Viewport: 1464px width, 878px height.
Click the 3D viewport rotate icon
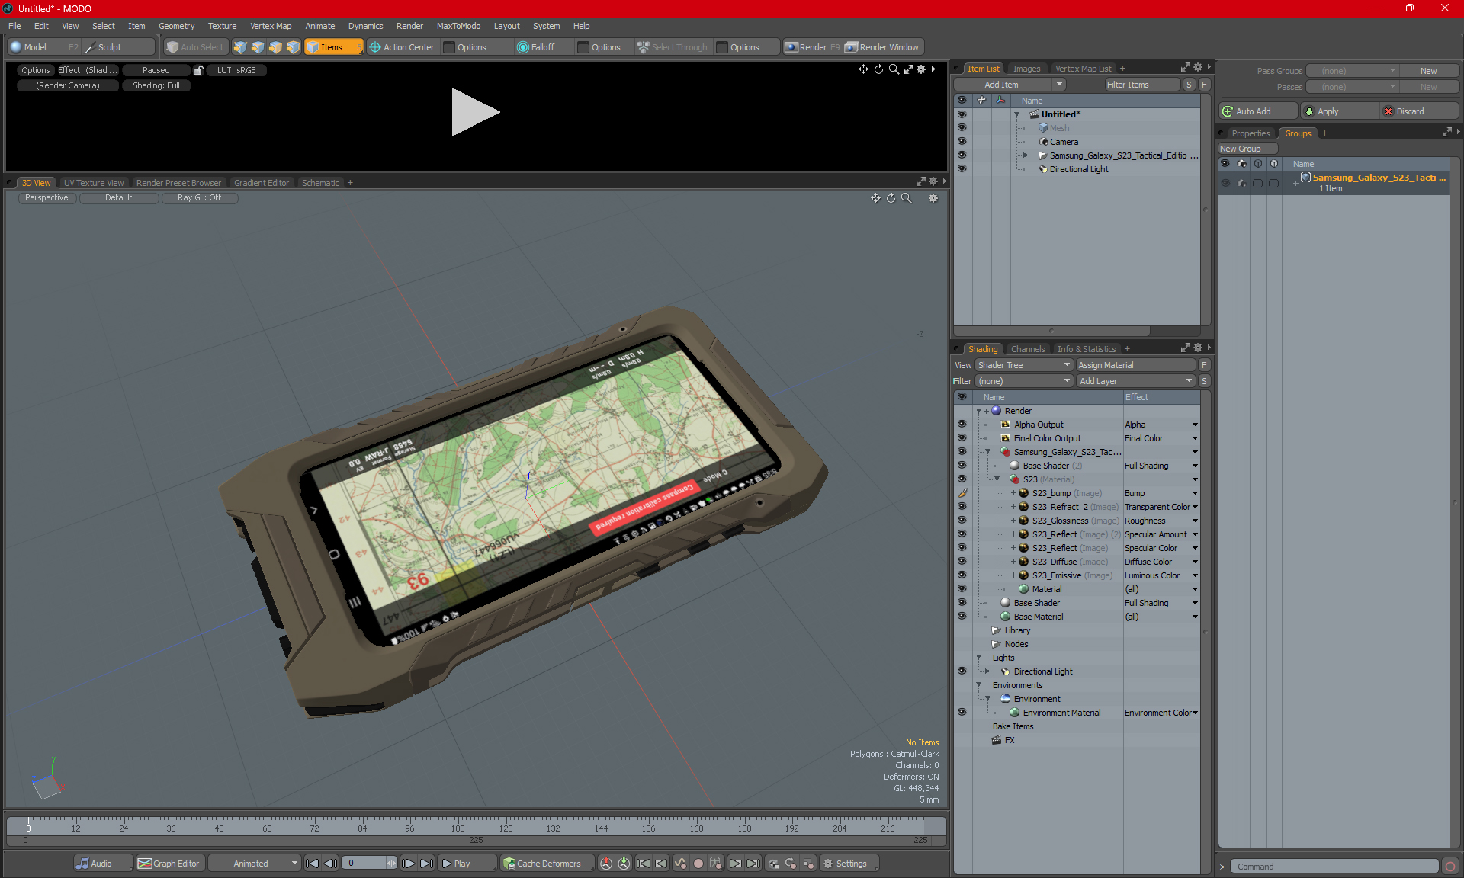click(x=891, y=198)
